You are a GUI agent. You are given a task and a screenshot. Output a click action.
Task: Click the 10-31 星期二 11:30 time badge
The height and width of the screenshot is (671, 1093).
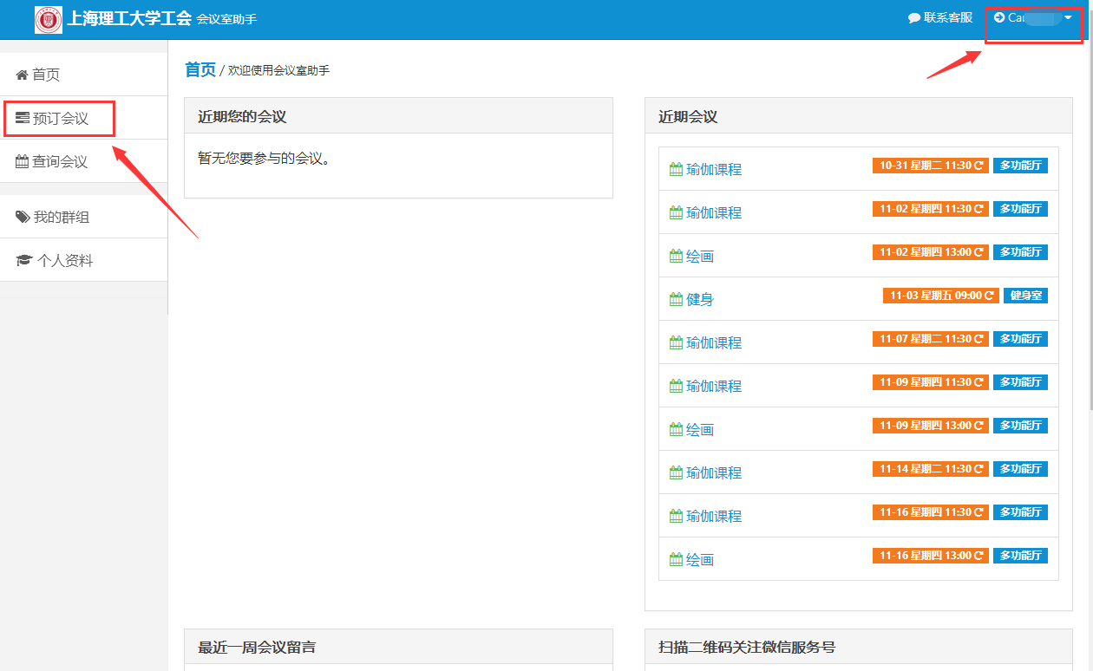930,166
